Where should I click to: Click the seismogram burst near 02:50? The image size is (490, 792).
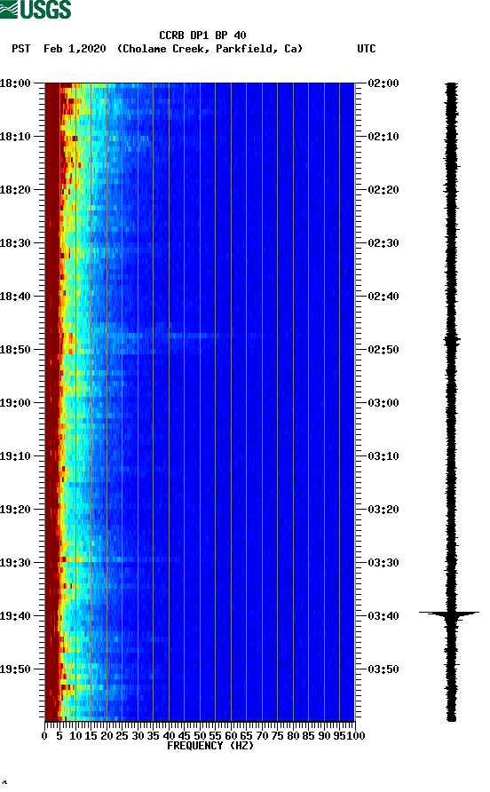coord(452,342)
